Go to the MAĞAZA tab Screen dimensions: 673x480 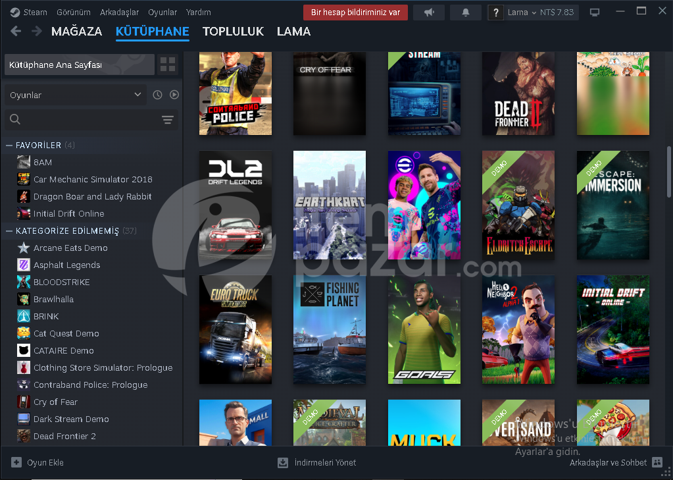76,32
